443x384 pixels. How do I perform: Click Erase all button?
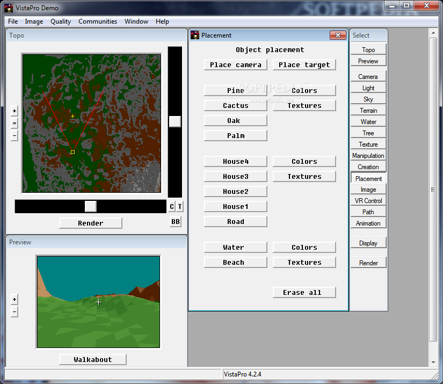(304, 293)
